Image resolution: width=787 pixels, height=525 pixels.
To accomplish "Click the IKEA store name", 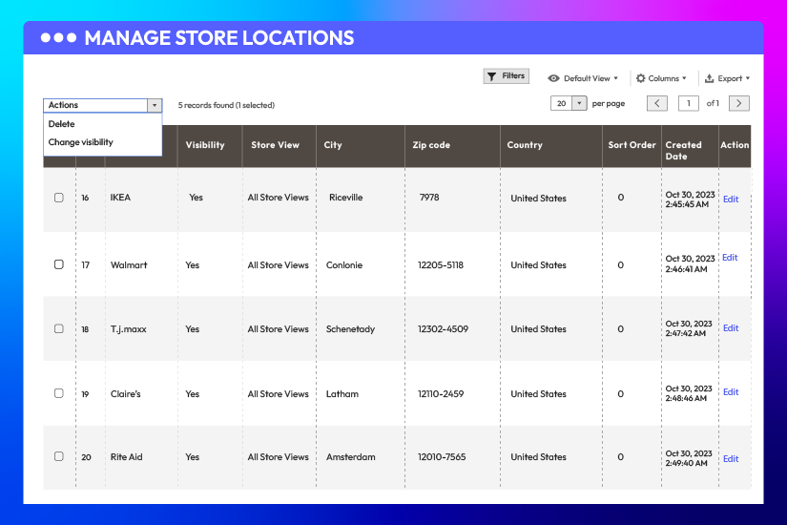I will (120, 198).
